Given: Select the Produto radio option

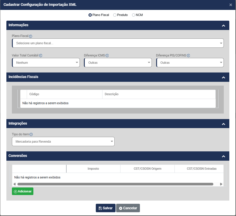Looking at the screenshot, I should (115, 15).
